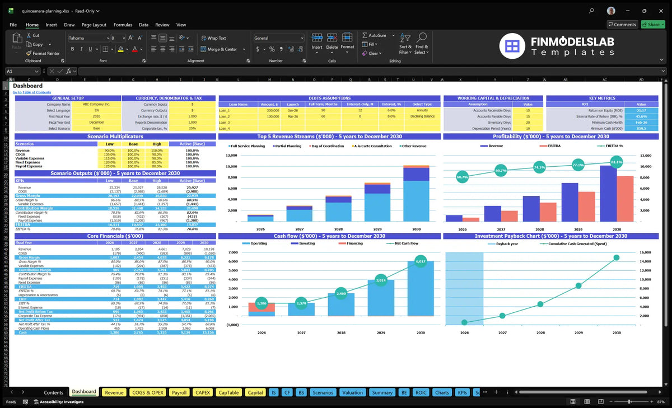Open the search magnifier in title bar
This screenshot has width=672, height=408.
[592, 11]
